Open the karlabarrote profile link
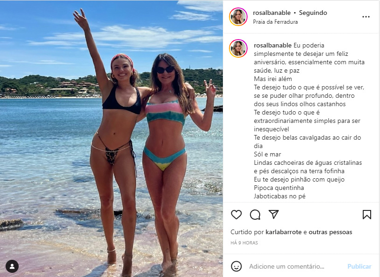This screenshot has width=380, height=277. coord(283,232)
